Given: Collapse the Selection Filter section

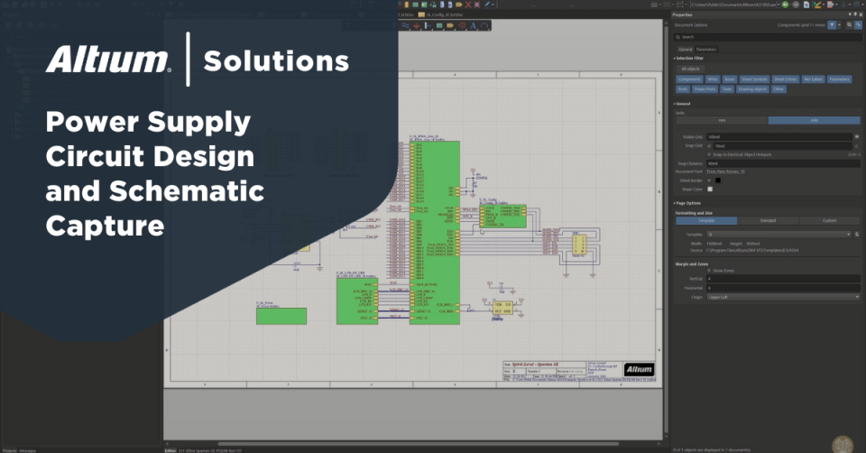Looking at the screenshot, I should coord(676,58).
